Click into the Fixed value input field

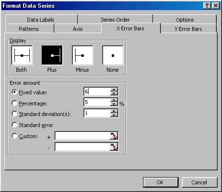point(97,91)
